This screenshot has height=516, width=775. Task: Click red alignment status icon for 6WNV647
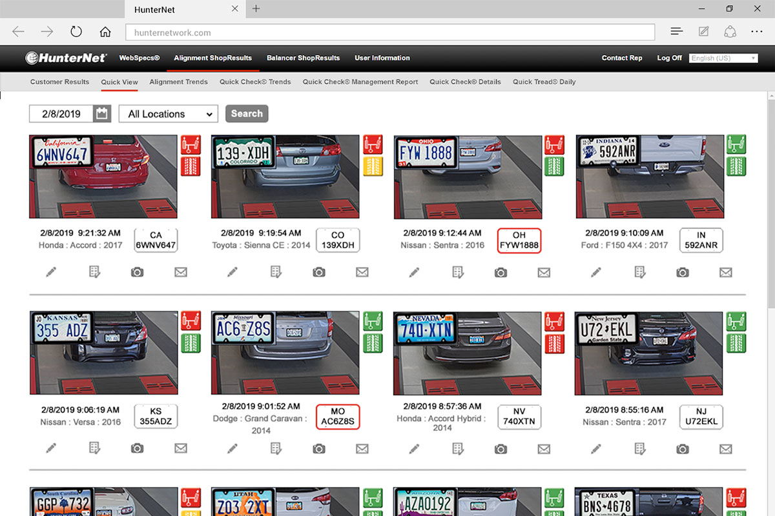[x=191, y=144]
